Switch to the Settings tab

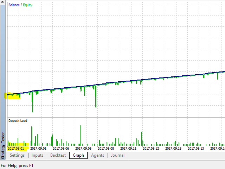click(17, 155)
